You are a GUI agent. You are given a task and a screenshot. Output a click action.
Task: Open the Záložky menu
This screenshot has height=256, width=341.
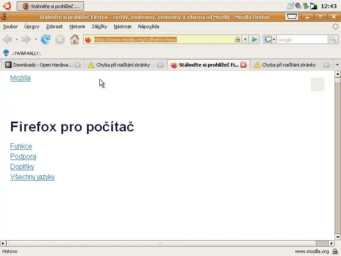[99, 26]
